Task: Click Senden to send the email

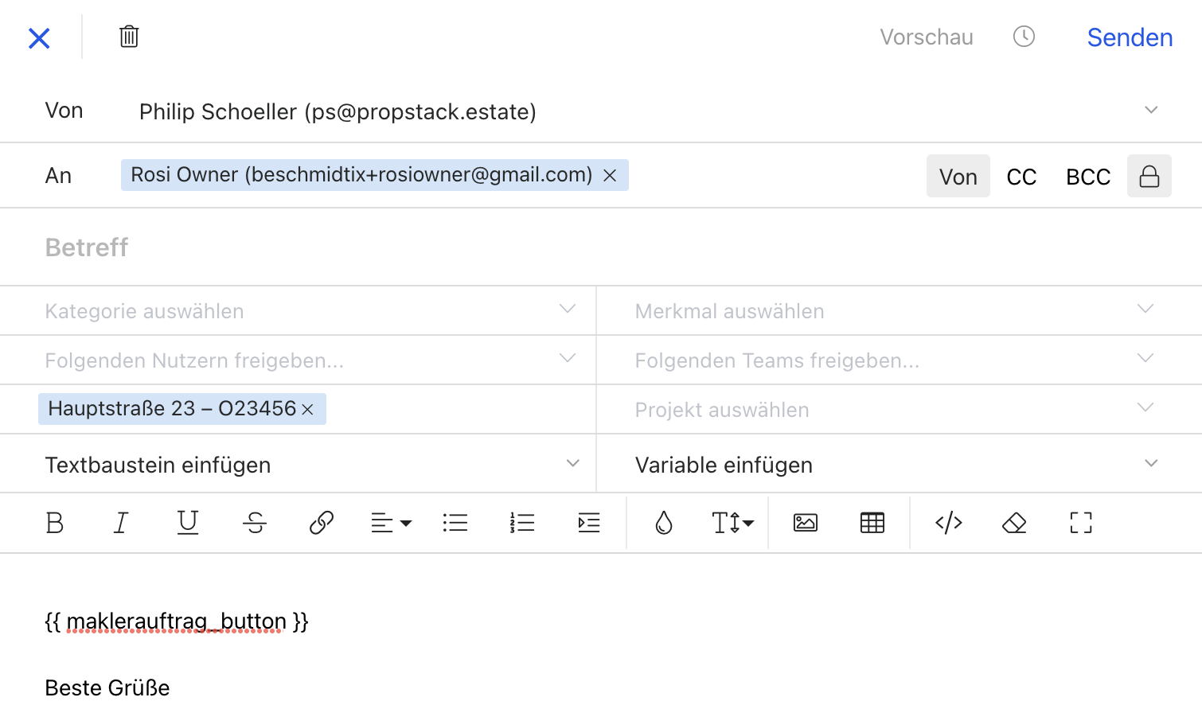Action: (x=1130, y=37)
